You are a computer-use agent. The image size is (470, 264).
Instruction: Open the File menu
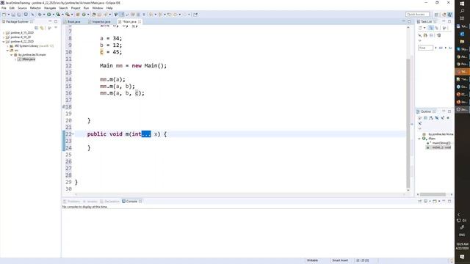click(4, 8)
